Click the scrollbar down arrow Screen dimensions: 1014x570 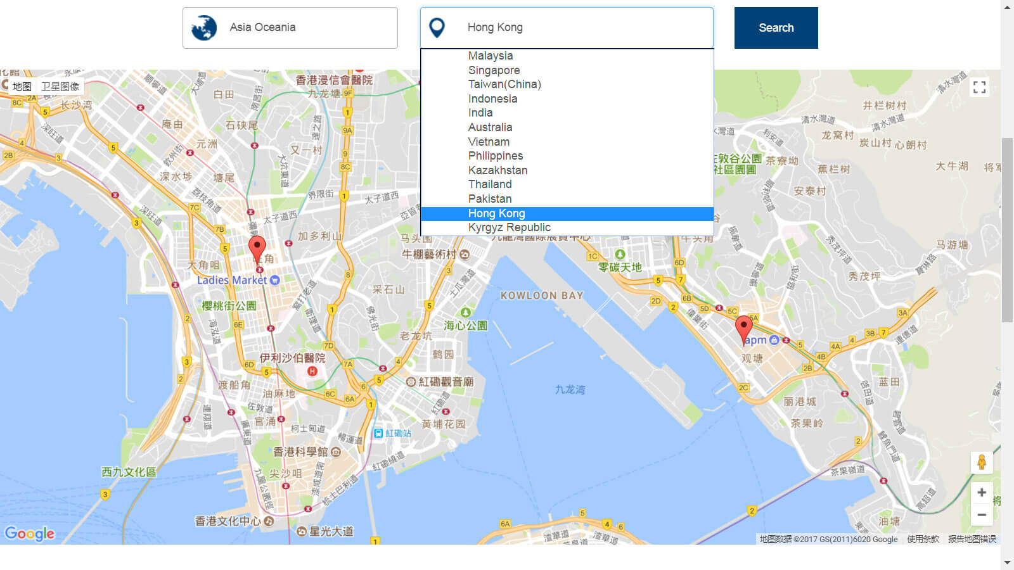[x=1007, y=563]
